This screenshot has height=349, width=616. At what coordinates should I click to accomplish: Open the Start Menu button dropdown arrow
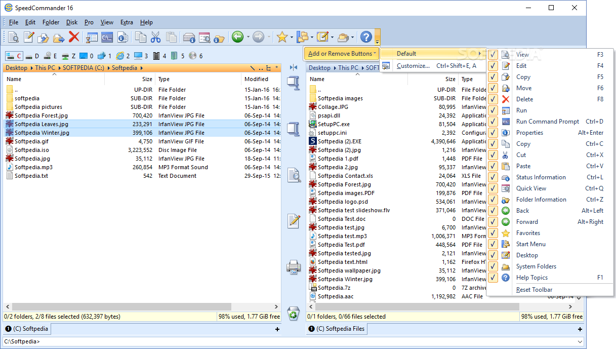tap(312, 37)
